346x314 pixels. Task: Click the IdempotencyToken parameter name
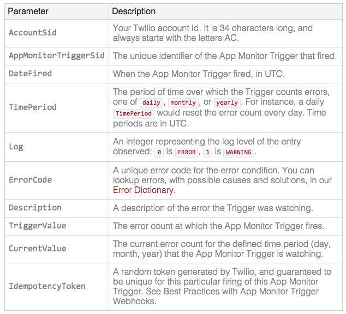tap(47, 286)
